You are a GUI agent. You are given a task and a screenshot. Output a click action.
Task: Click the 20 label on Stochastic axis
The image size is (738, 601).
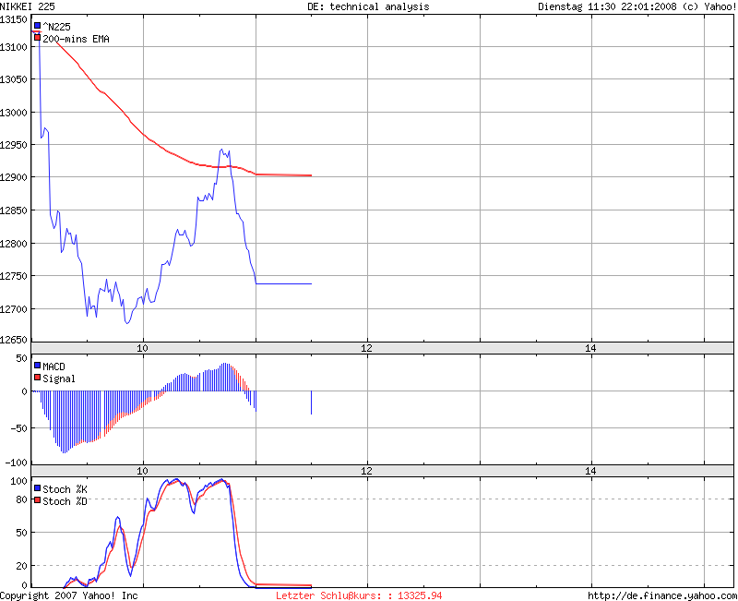tap(21, 566)
